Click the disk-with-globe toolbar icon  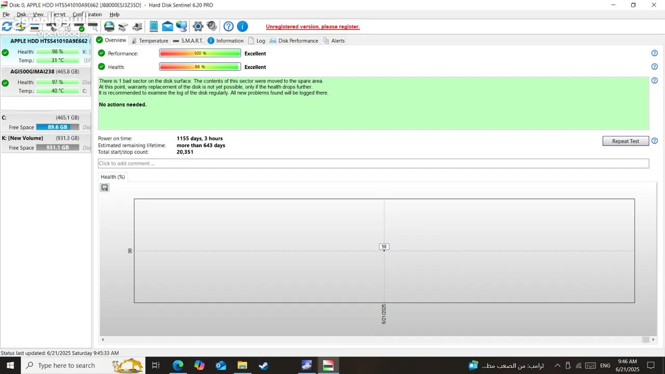click(x=109, y=26)
